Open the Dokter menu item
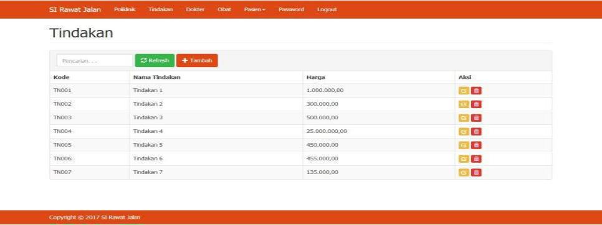Viewport: 602px width, 225px height. 195,9
